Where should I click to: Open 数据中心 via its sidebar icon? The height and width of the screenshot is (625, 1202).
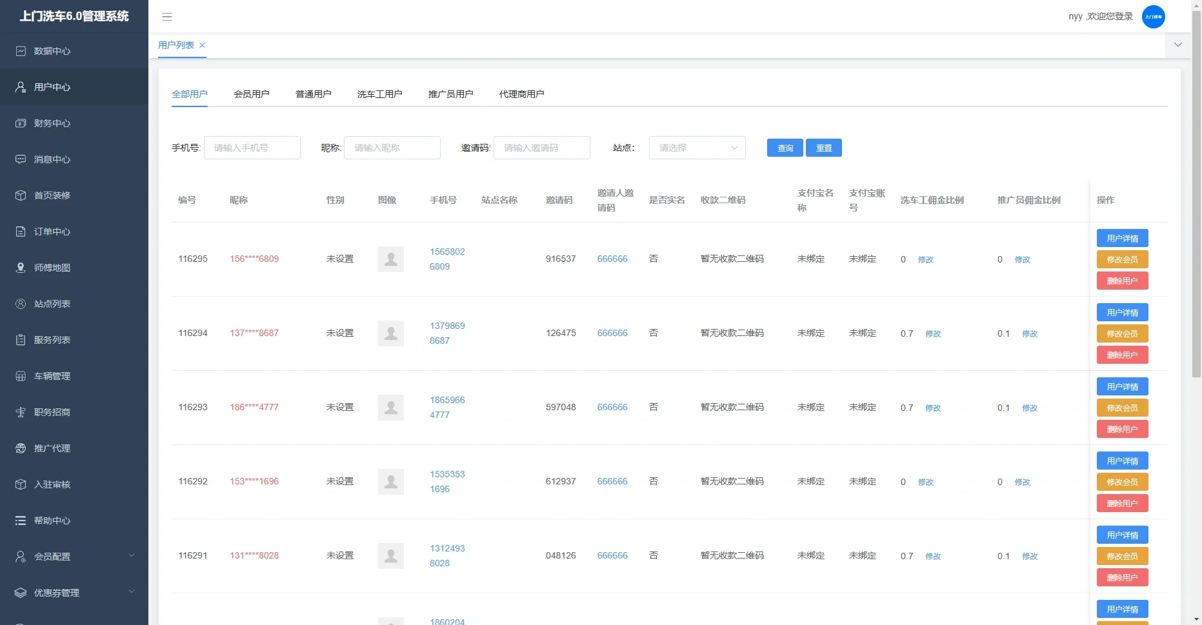point(21,51)
